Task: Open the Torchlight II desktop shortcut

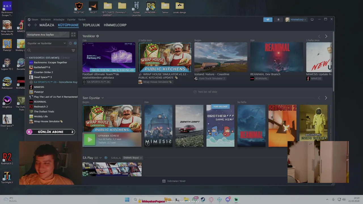Action: [7, 178]
